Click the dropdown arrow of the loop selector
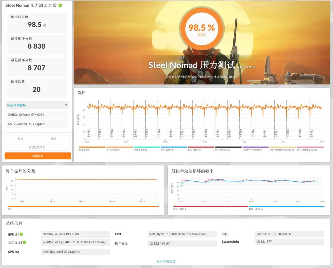Image resolution: width=333 pixels, height=268 pixels. tap(66, 105)
